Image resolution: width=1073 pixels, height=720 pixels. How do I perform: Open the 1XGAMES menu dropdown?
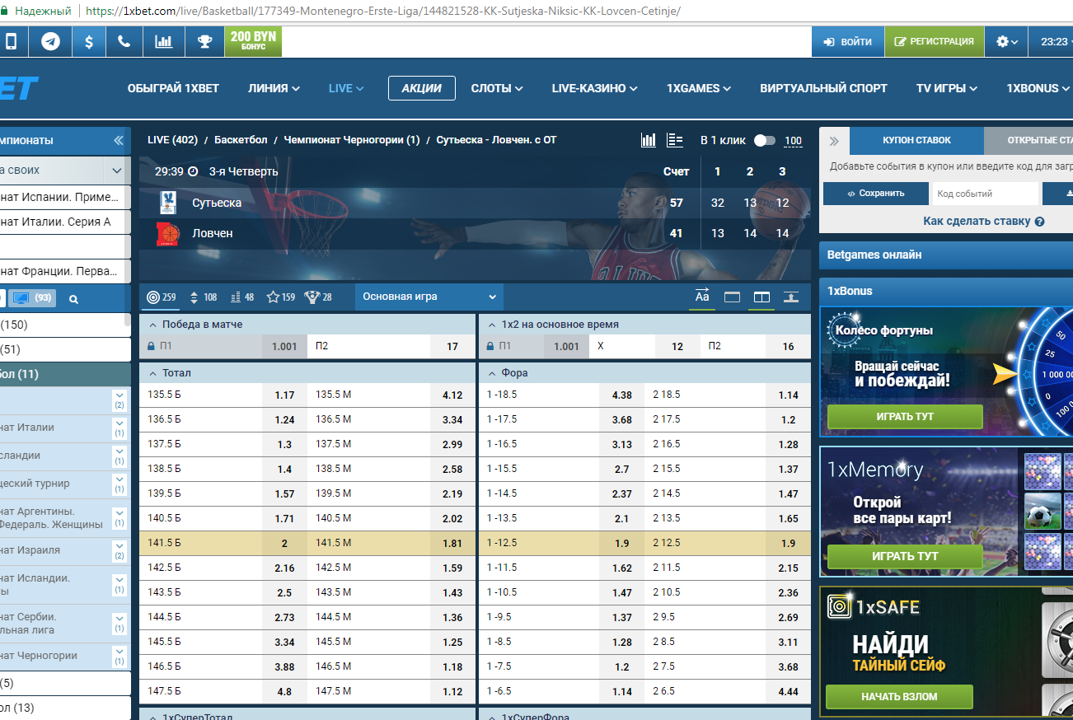699,88
